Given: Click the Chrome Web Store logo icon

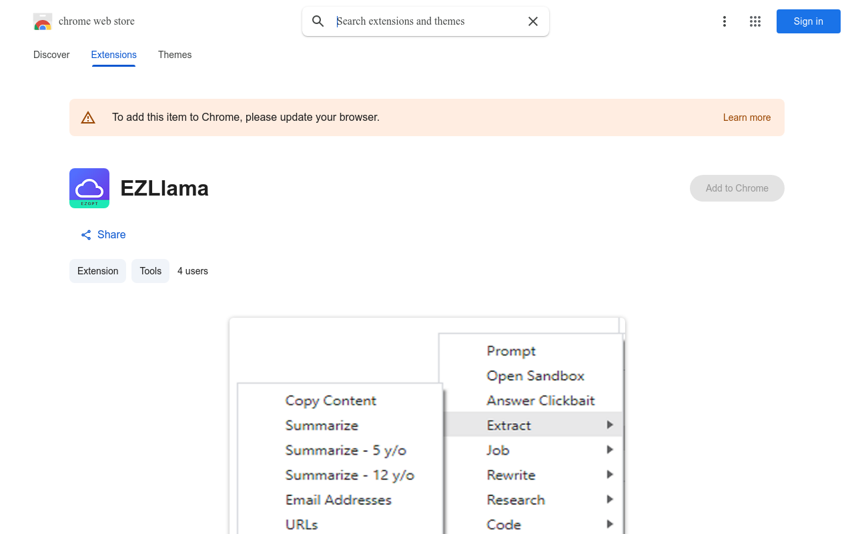Looking at the screenshot, I should click(x=43, y=22).
